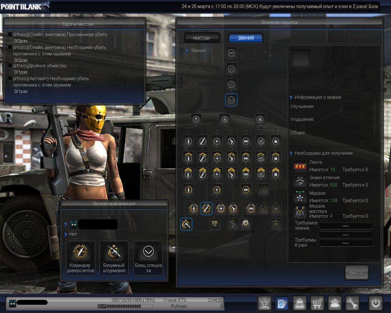Open settings with the wrench icon
Screen dimensions: 391x313
[353, 303]
